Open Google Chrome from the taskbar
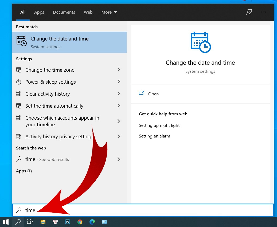Viewport: 277px width, 227px height. point(80,222)
